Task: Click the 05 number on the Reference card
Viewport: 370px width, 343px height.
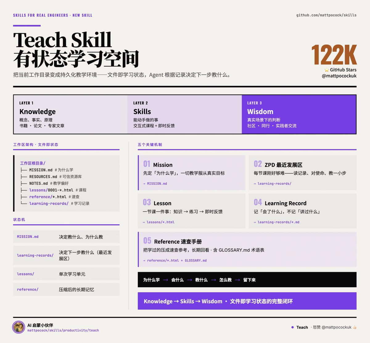Action: point(147,240)
